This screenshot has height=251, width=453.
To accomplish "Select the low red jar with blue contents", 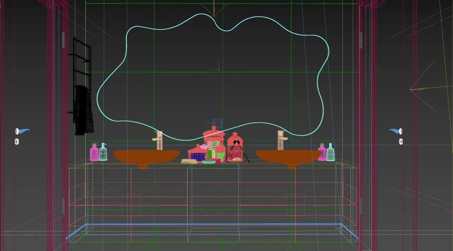I will pos(197,153).
